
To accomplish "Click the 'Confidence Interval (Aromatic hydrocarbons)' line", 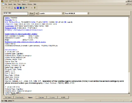I will pos(31,46).
